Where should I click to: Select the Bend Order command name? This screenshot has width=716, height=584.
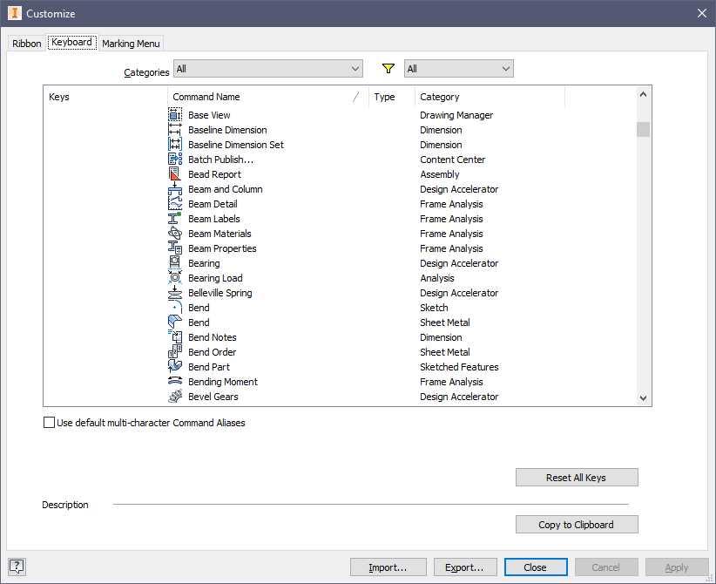coord(213,352)
